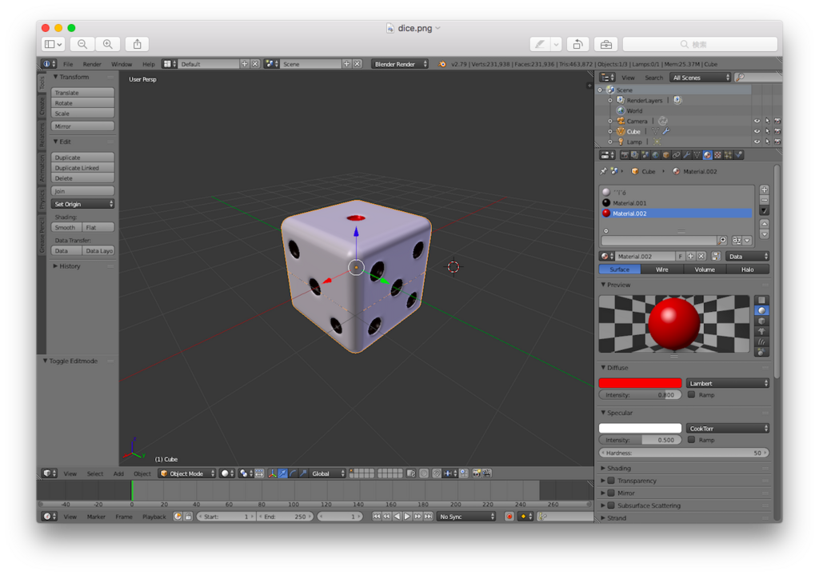Open the Share button in Preview toolbar
The image size is (819, 575).
click(x=138, y=45)
